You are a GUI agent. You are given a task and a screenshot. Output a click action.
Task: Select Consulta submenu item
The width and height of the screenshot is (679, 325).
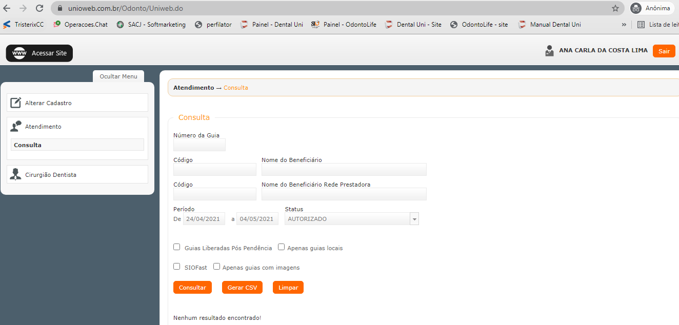[x=77, y=145]
